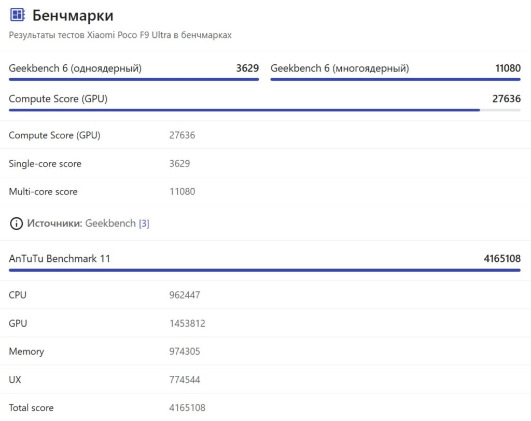This screenshot has width=531, height=421.
Task: Click the 'Geekbench 6 (одноядерный)' label
Action: tap(75, 68)
